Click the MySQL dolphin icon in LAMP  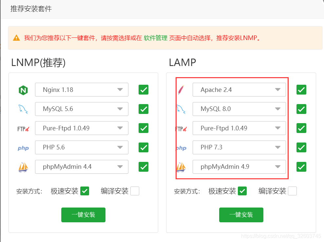(181, 109)
